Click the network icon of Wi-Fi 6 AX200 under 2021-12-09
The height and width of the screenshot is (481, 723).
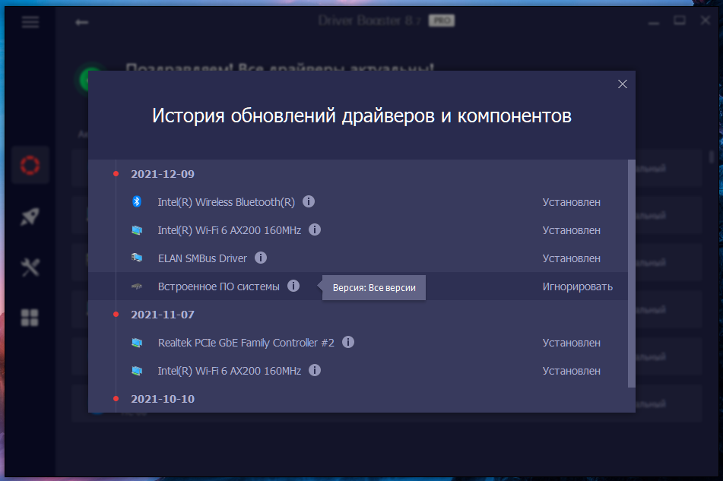click(137, 230)
